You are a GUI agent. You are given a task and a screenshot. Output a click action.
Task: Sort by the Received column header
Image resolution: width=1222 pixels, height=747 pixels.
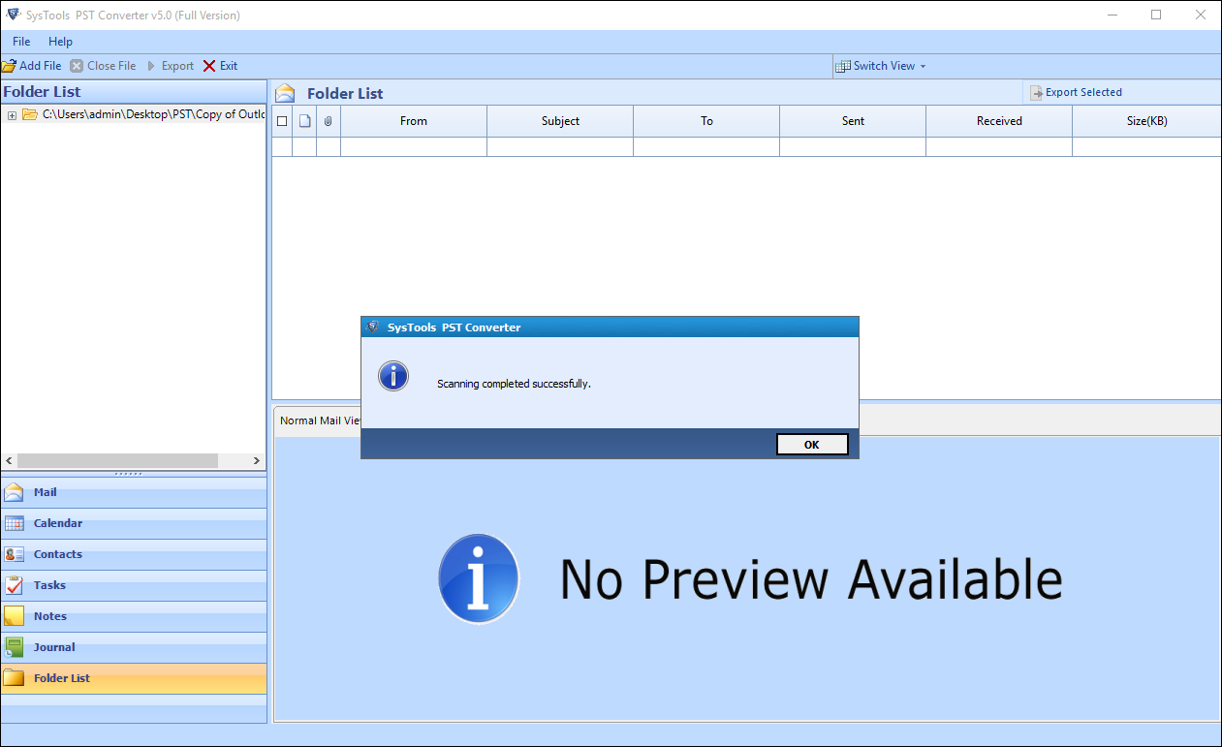pos(999,121)
